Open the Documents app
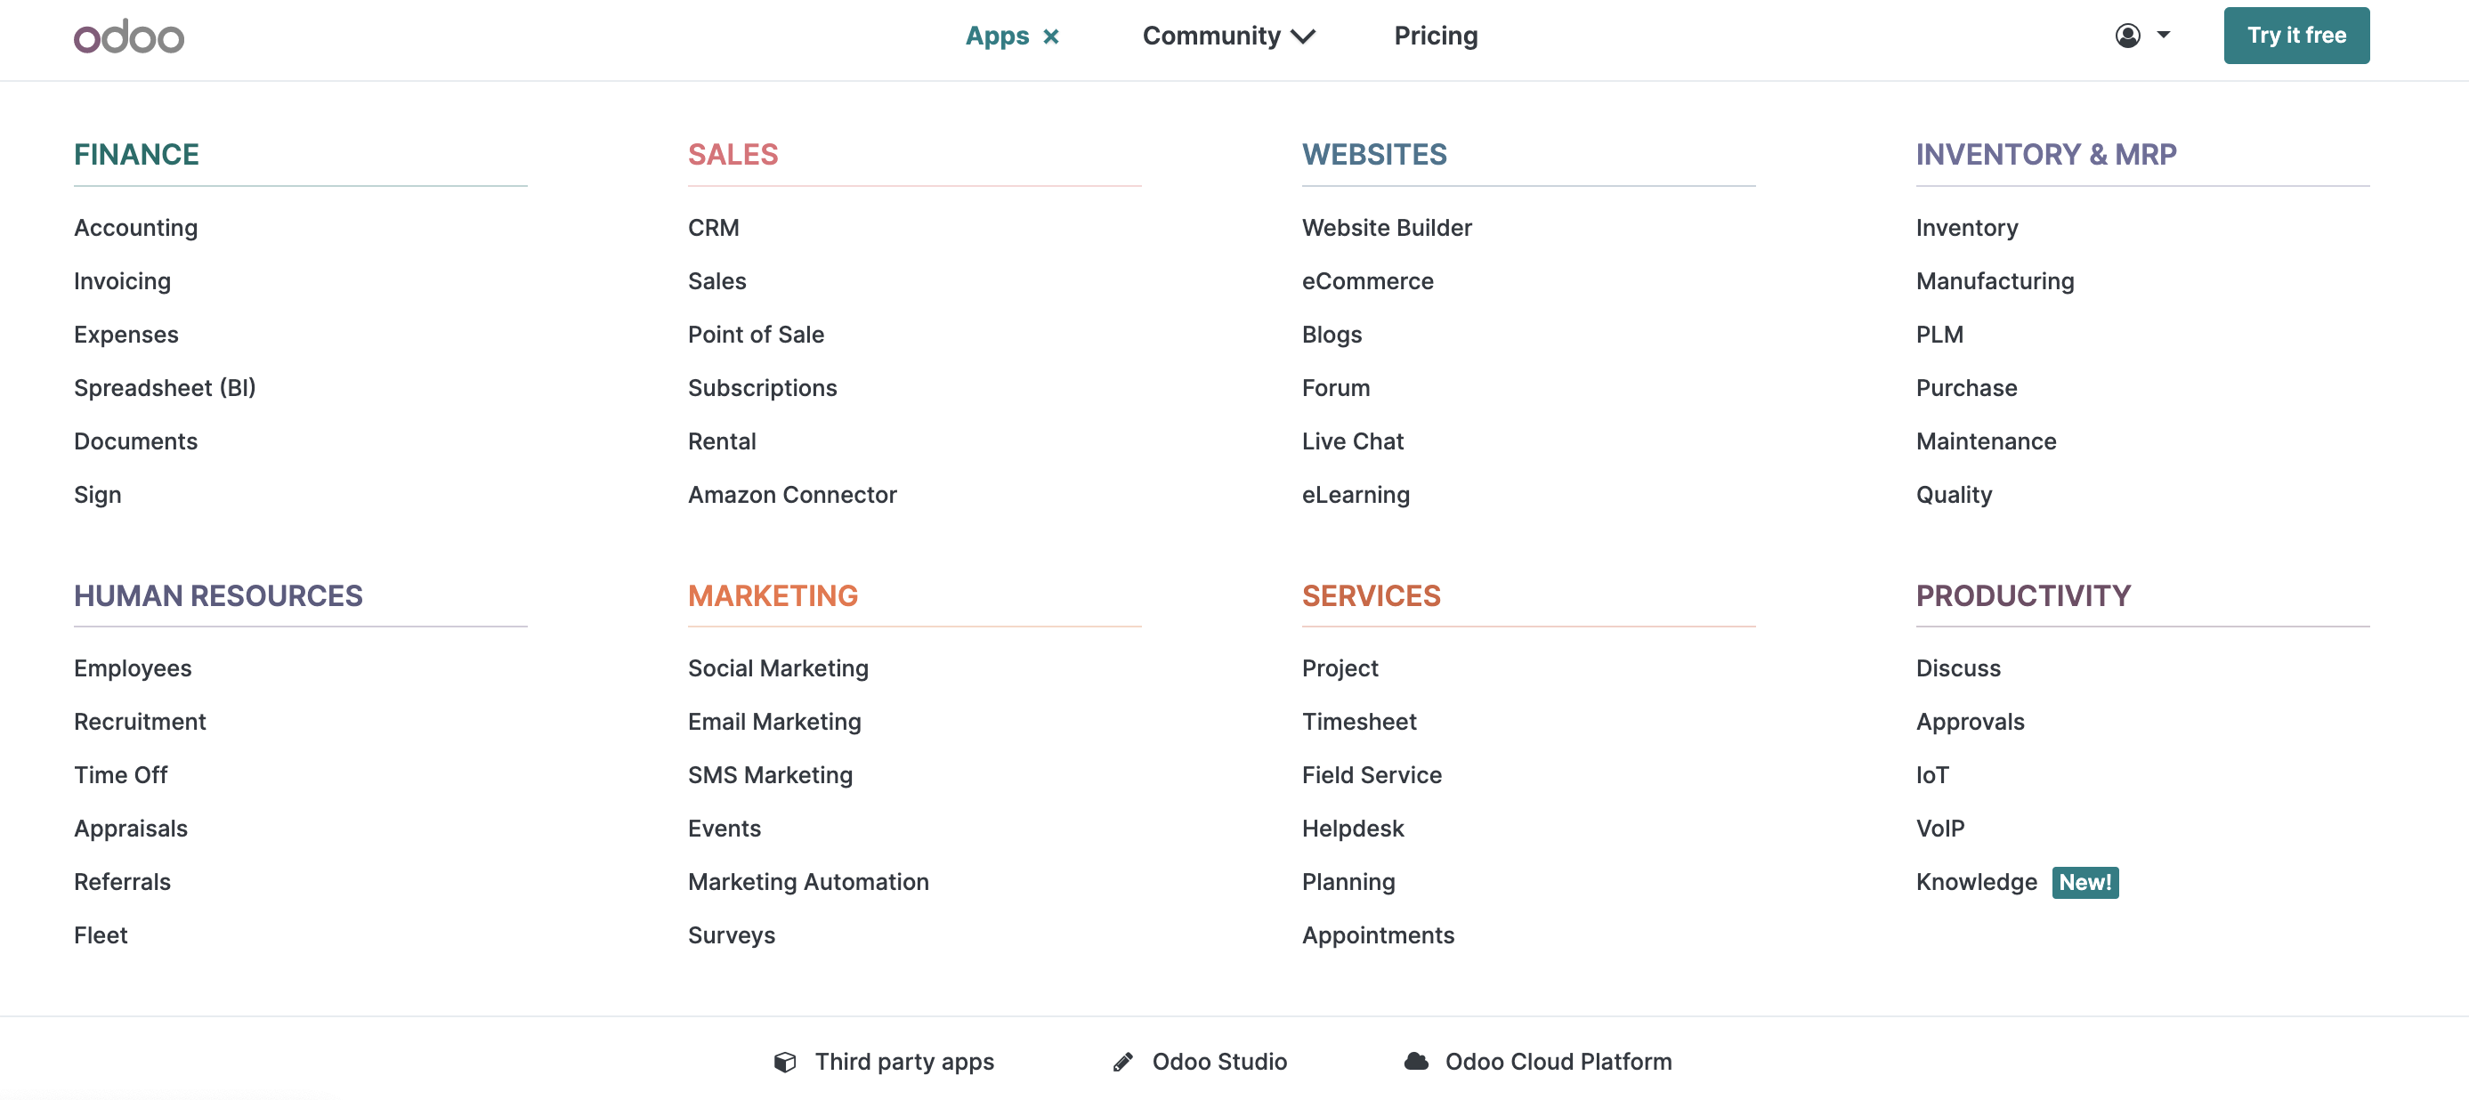2469x1100 pixels. [x=136, y=441]
